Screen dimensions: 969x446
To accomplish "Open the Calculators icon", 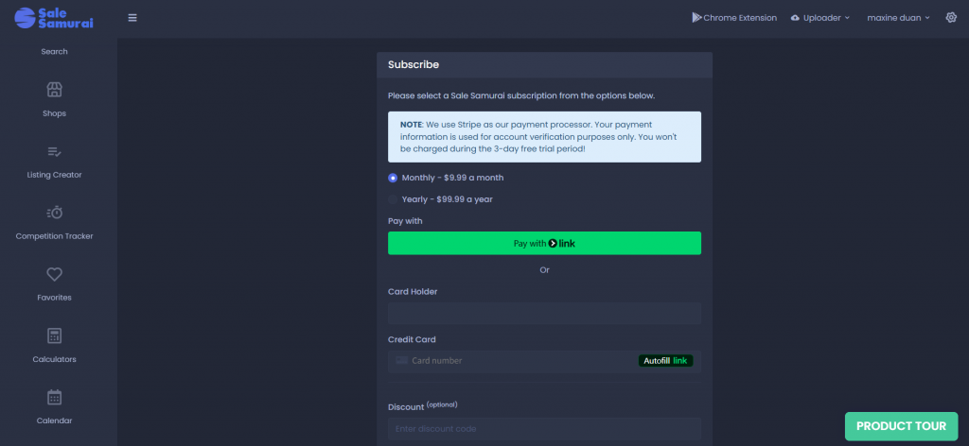I will pos(54,335).
